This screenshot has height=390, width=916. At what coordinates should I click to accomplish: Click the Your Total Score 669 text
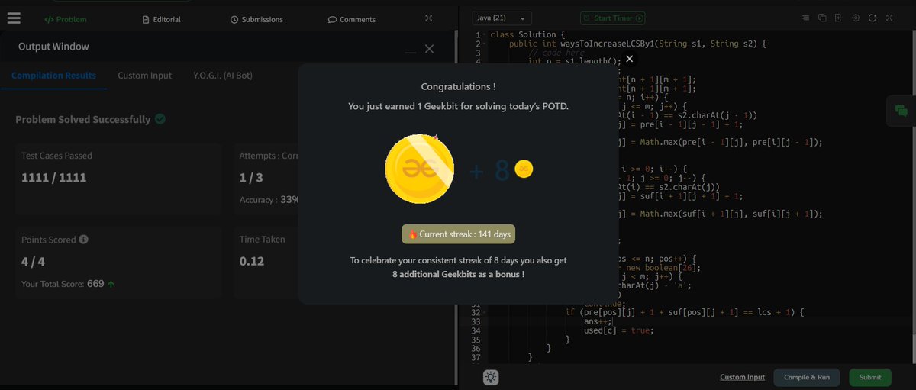pos(63,284)
